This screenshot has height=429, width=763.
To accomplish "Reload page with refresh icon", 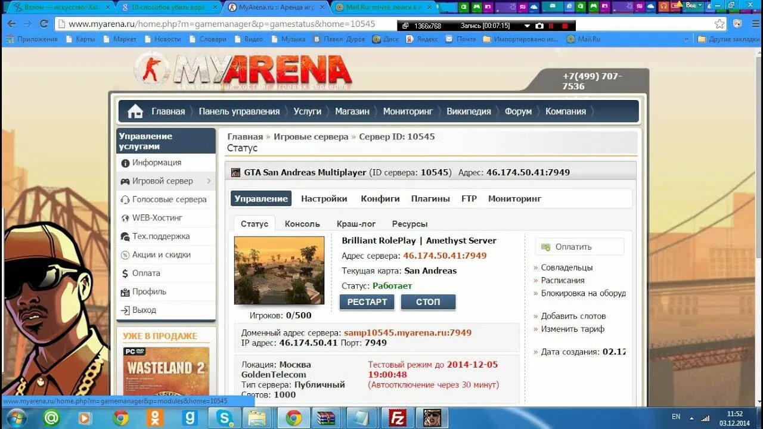I will point(44,24).
